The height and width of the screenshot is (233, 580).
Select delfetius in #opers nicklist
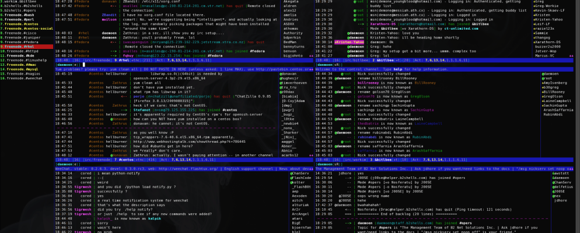(563, 186)
